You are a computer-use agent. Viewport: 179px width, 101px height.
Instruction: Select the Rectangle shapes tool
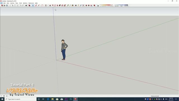click(46, 5)
